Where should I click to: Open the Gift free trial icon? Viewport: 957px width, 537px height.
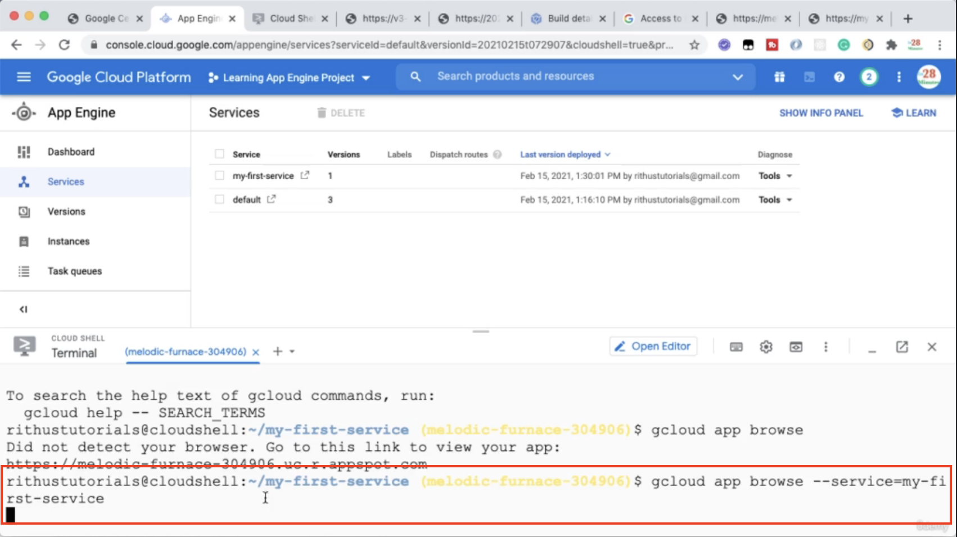coord(779,77)
